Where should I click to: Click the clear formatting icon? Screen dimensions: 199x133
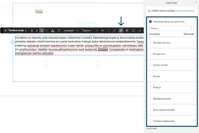coord(59,30)
